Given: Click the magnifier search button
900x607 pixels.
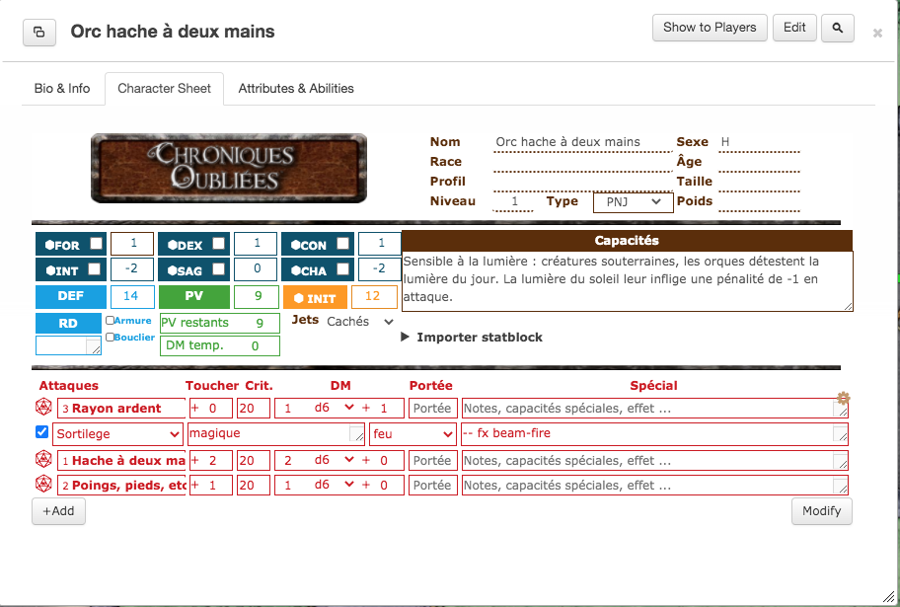Looking at the screenshot, I should (x=838, y=28).
